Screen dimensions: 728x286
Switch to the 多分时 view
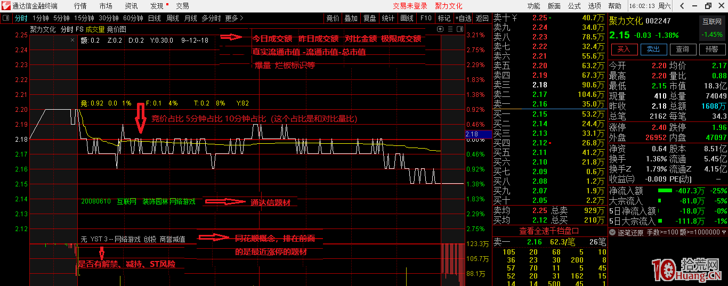click(x=211, y=18)
